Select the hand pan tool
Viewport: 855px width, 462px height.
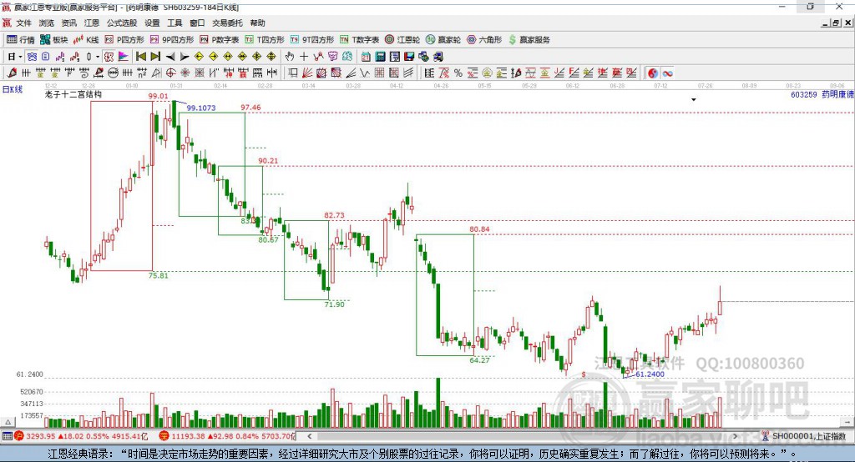[290, 57]
